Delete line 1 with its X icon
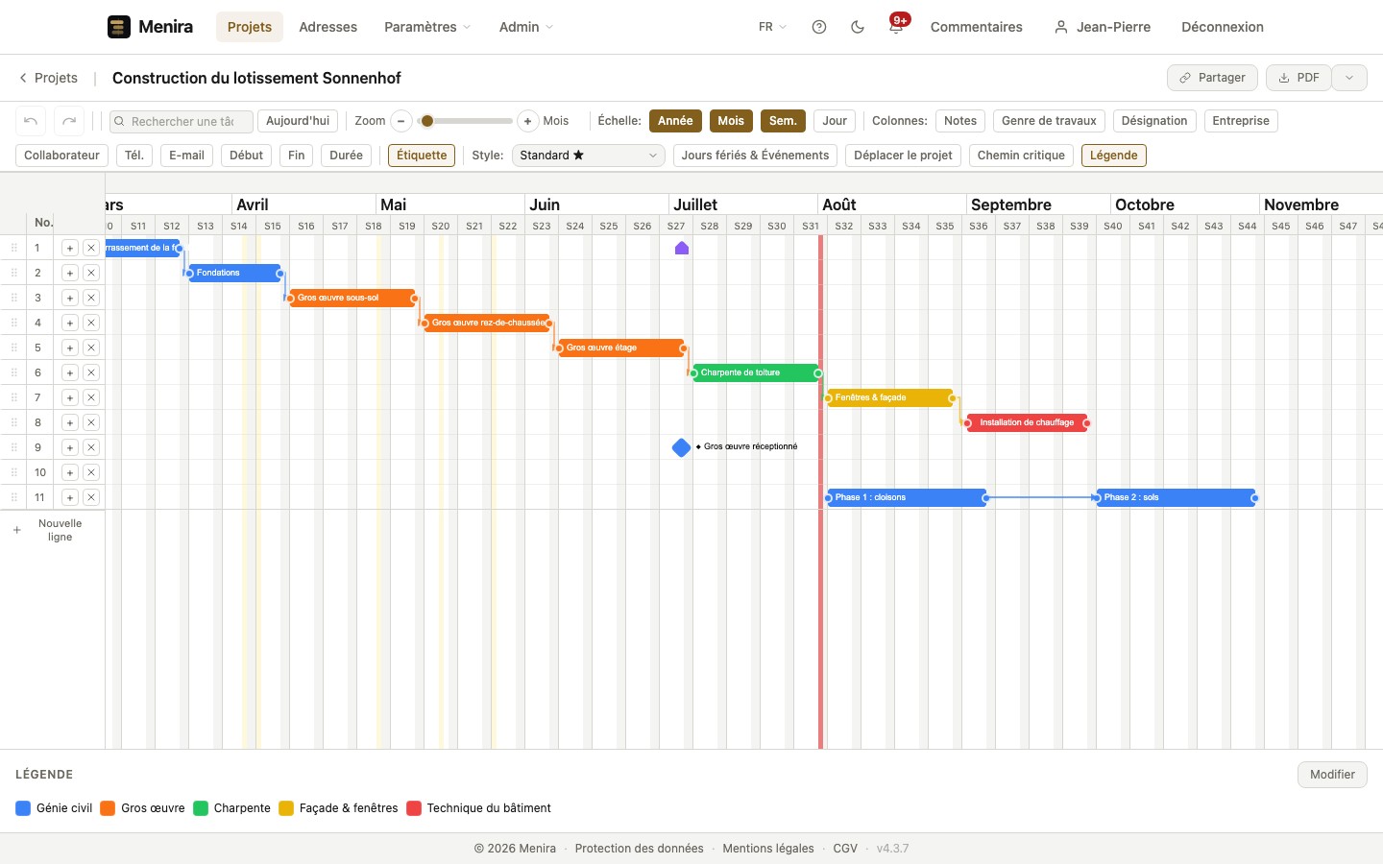The height and width of the screenshot is (864, 1383). click(91, 248)
